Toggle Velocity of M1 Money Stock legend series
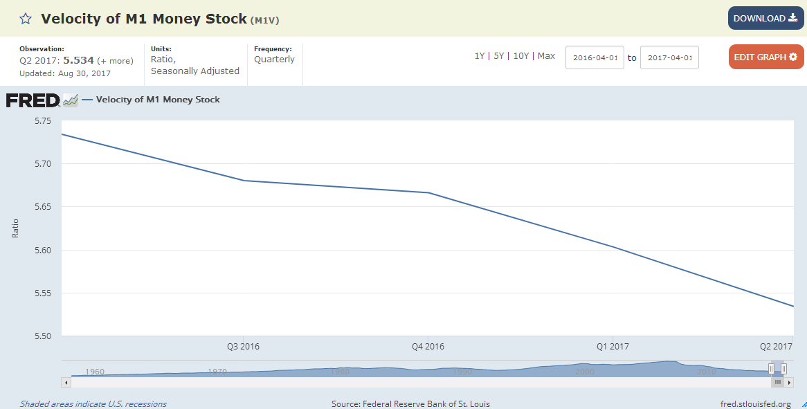807x409 pixels. [157, 100]
